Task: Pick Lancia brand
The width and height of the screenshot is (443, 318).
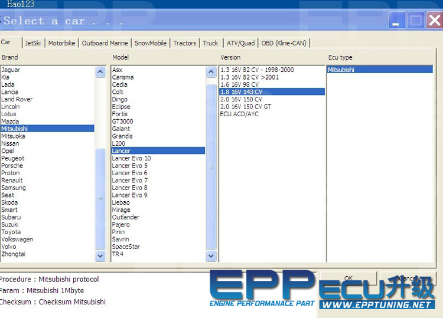Action: click(47, 91)
